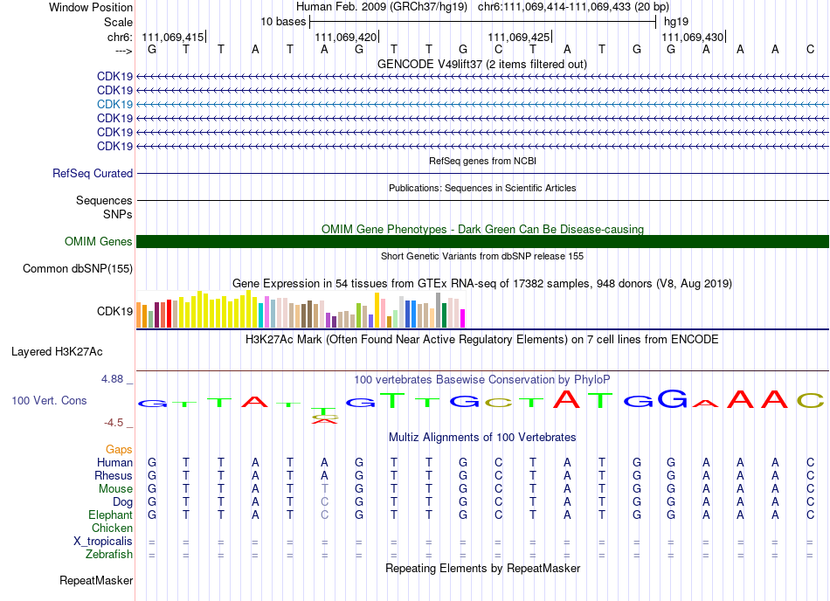The height and width of the screenshot is (601, 830).
Task: Click position label 111,069,430
Action: point(692,37)
